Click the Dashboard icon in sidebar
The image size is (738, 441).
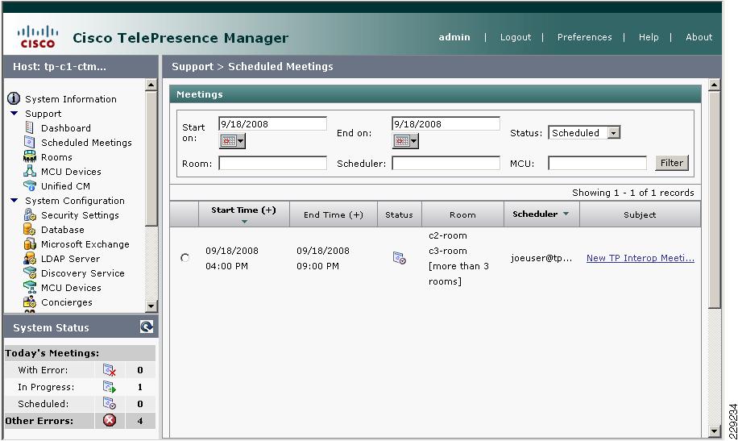(30, 127)
